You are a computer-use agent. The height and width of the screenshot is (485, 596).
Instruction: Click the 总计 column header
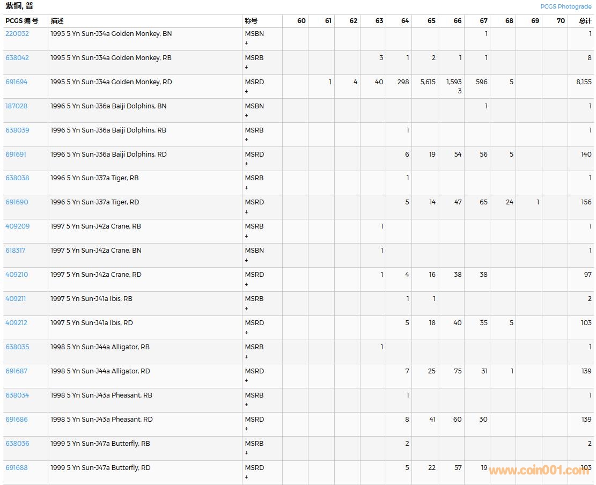pyautogui.click(x=585, y=21)
